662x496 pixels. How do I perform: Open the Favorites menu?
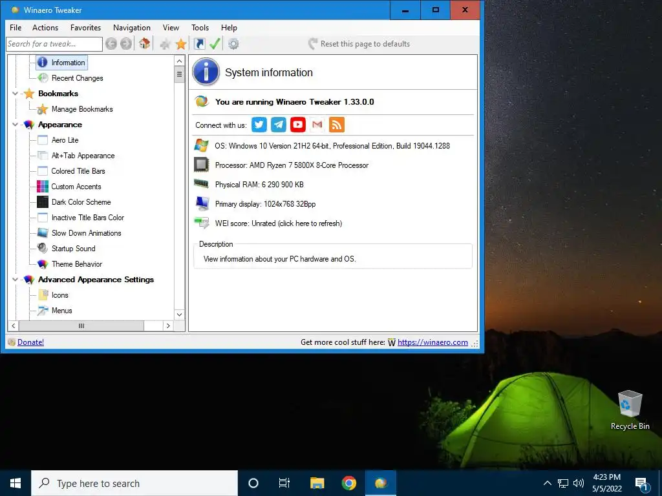tap(86, 27)
